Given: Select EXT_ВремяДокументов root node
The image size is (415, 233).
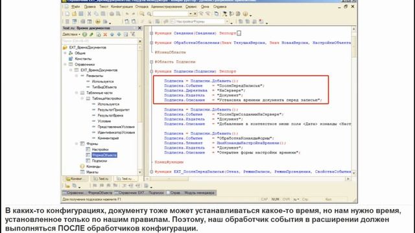Looking at the screenshot, I should [88, 47].
